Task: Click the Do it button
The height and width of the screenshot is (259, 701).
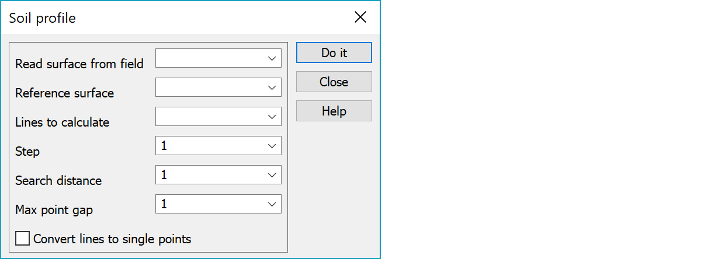Action: tap(334, 52)
